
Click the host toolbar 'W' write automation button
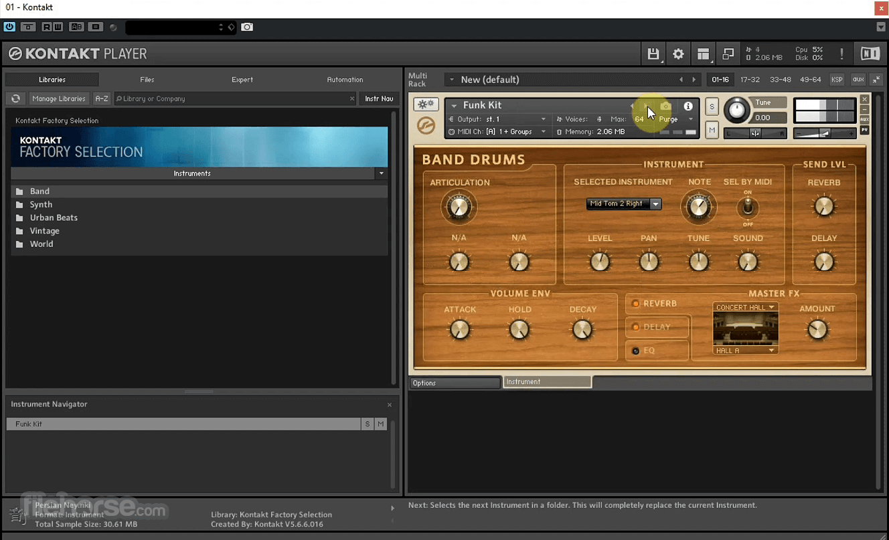point(58,27)
